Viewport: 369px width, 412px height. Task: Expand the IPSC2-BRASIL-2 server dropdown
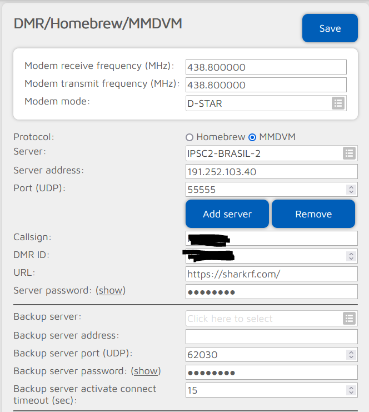(264, 153)
